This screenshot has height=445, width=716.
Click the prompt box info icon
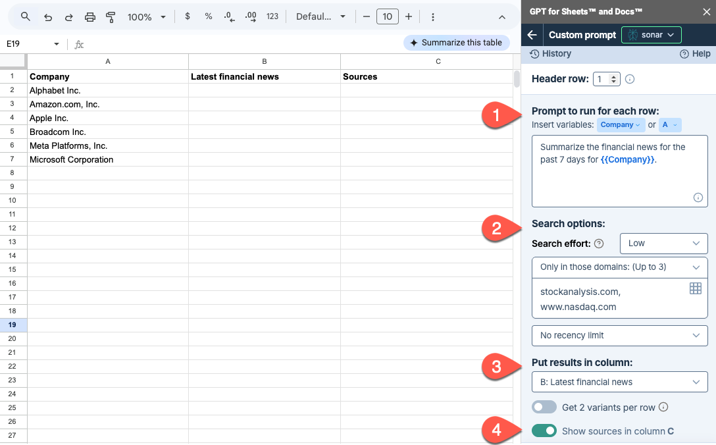click(x=698, y=197)
